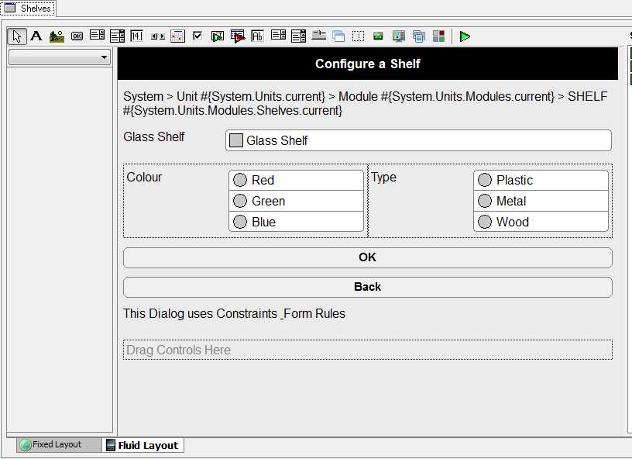The image size is (632, 459).
Task: Click the checkbox control tool in toolbar
Action: pos(197,36)
